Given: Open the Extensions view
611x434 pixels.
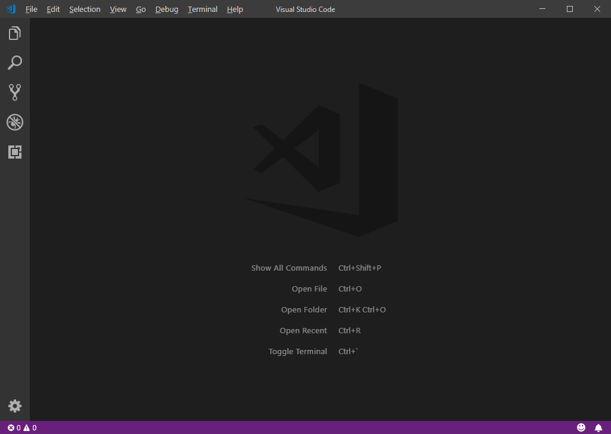Looking at the screenshot, I should click(15, 152).
